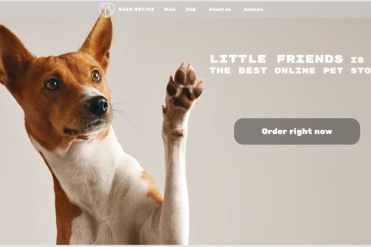Click the dog's eye nearest the nose

pos(96,76)
